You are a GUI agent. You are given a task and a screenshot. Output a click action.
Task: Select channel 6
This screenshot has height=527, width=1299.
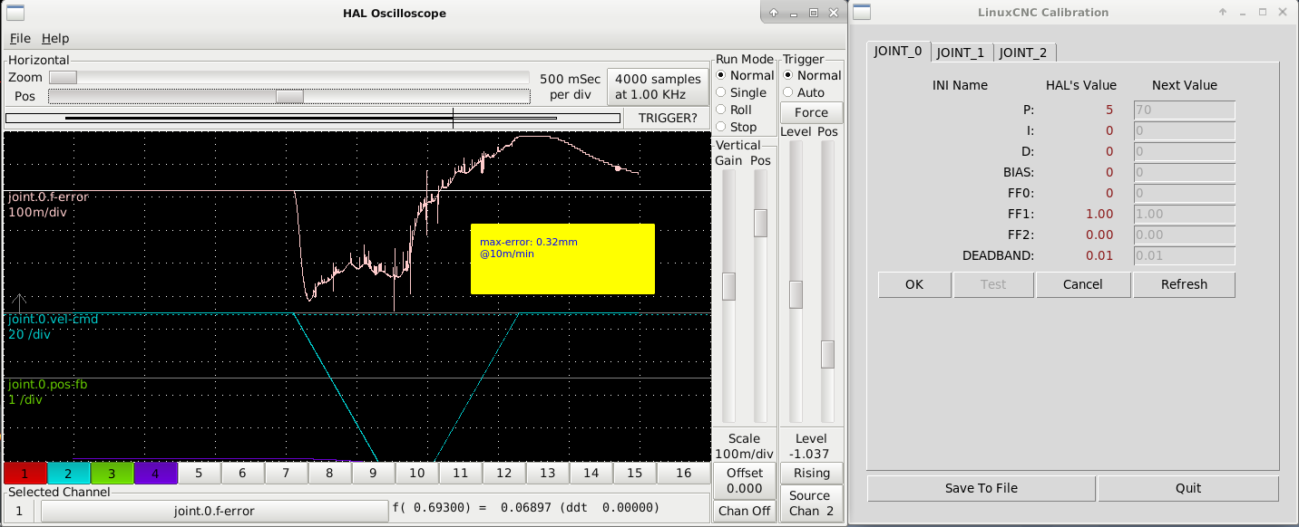(x=243, y=473)
